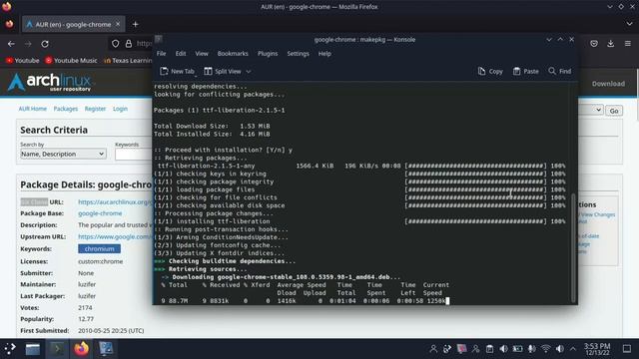The width and height of the screenshot is (639, 359).
Task: Open the Konsole Bookmarks menu
Action: pos(233,54)
